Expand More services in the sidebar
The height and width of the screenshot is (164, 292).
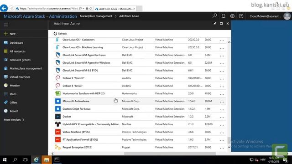click(14, 119)
